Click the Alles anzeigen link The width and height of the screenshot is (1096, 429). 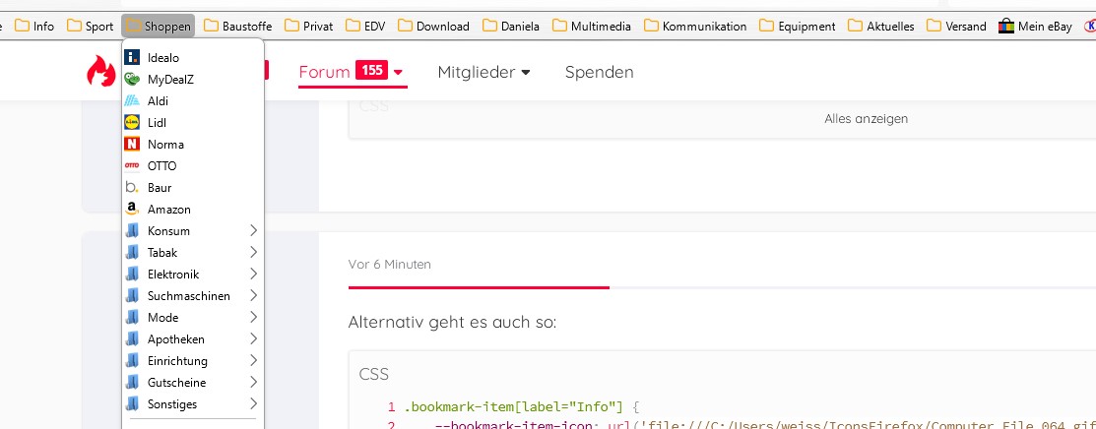[x=866, y=119]
